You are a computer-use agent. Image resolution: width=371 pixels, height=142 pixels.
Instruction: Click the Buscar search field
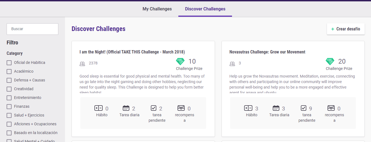32,29
